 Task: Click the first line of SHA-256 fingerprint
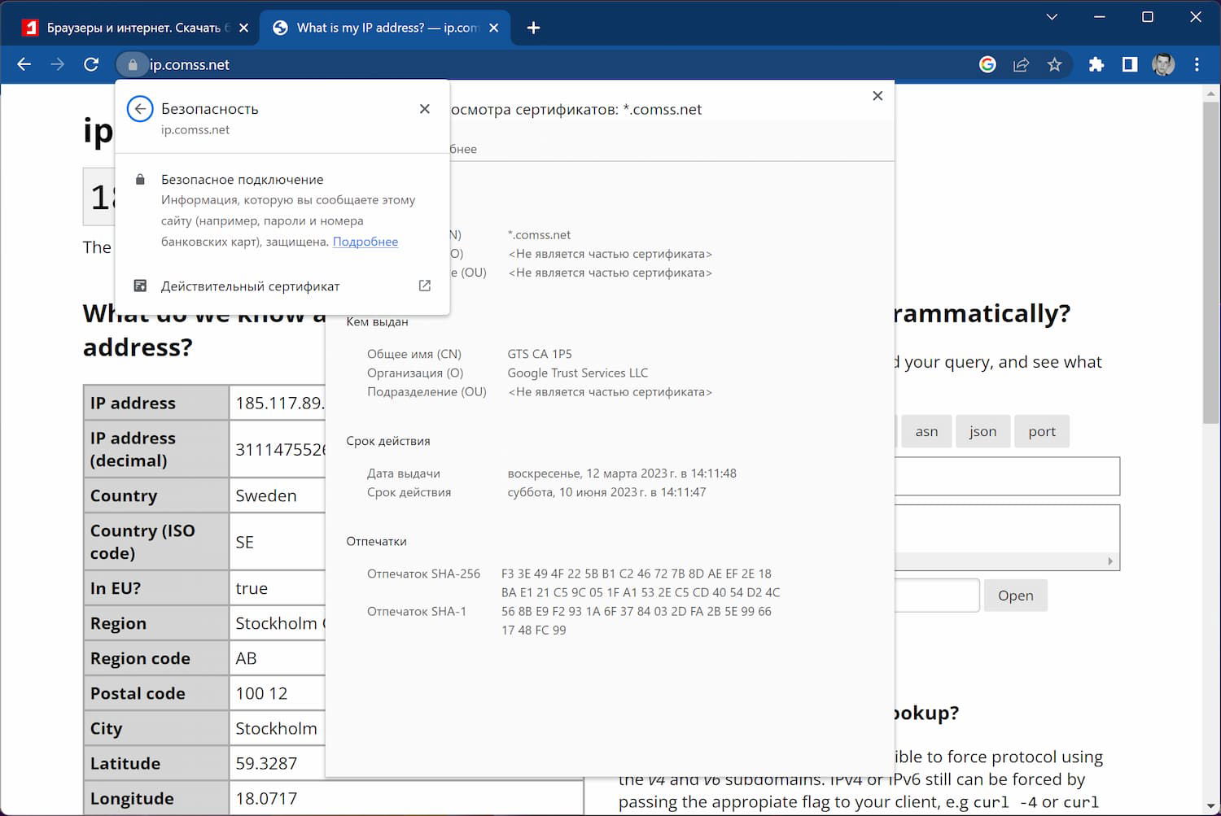coord(637,574)
